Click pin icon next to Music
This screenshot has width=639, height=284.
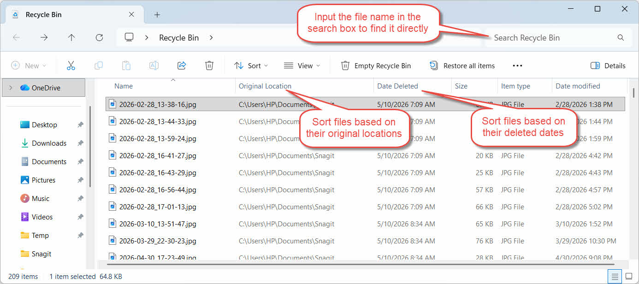pyautogui.click(x=80, y=199)
